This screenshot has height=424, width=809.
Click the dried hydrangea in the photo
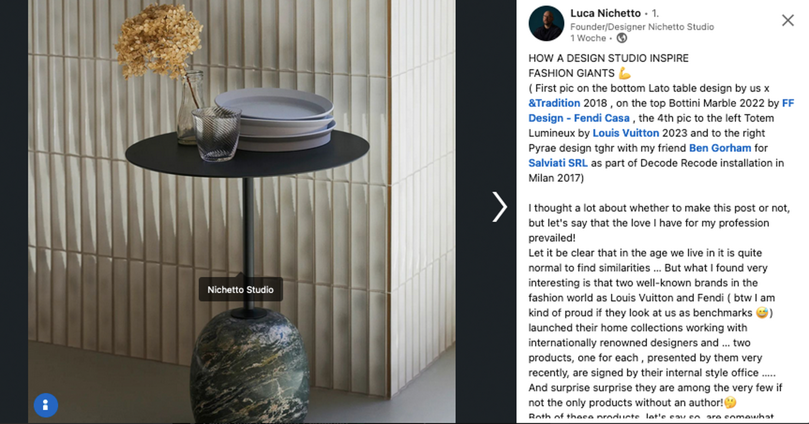pyautogui.click(x=159, y=41)
